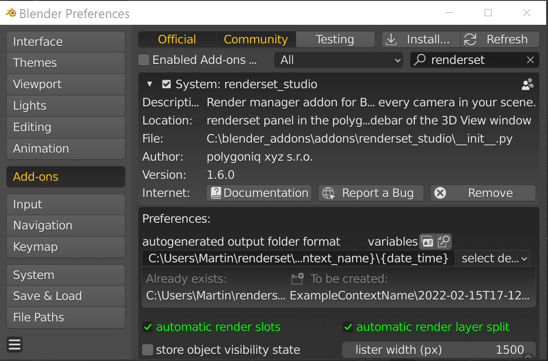Click the Install... button
The image size is (548, 361).
point(421,39)
